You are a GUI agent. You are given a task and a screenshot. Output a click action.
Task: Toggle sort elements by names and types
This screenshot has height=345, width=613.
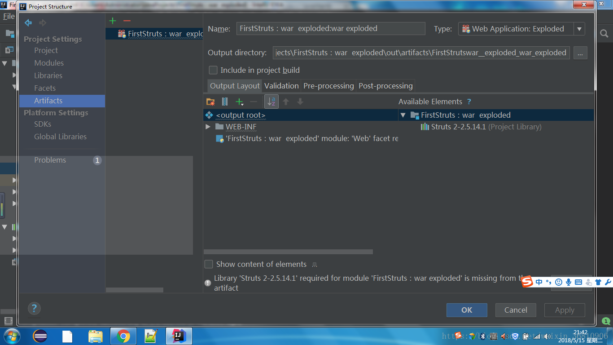tap(271, 102)
